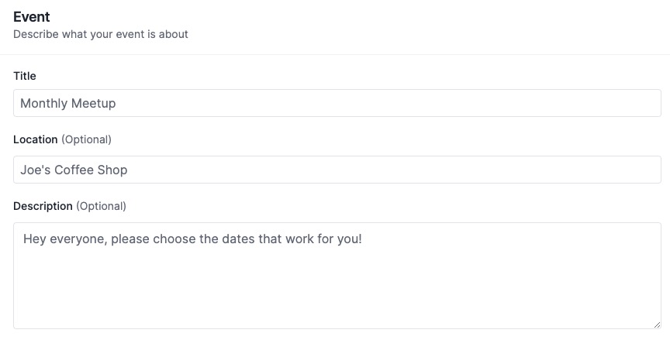Viewport: 670px width, 340px height.
Task: Click "(Optional)" next to Description label
Action: (101, 206)
